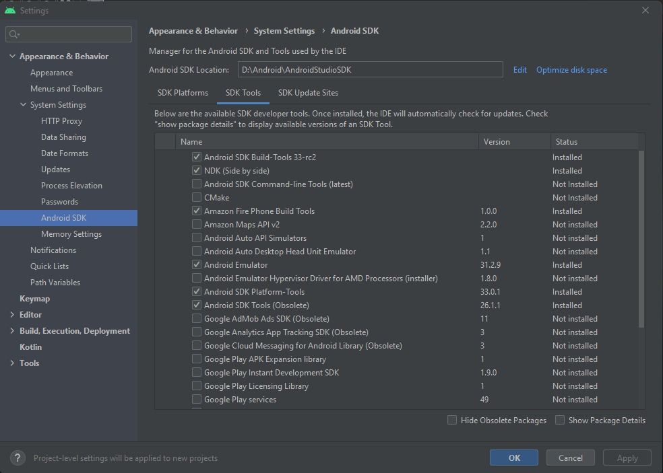Toggle Show Package Details checkbox
Screen dimensions: 663x473
click(x=560, y=420)
